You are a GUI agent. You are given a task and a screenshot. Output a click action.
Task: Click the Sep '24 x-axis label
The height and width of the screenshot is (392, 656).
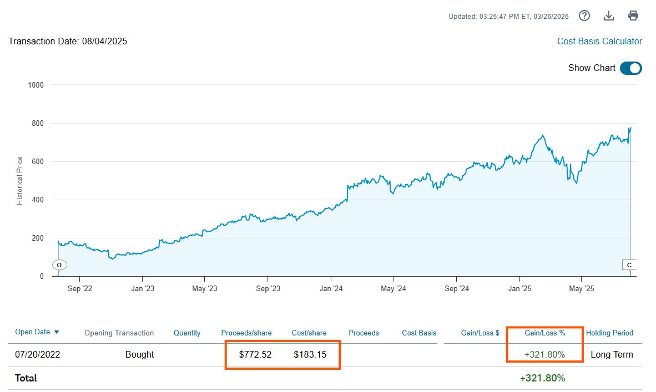457,288
